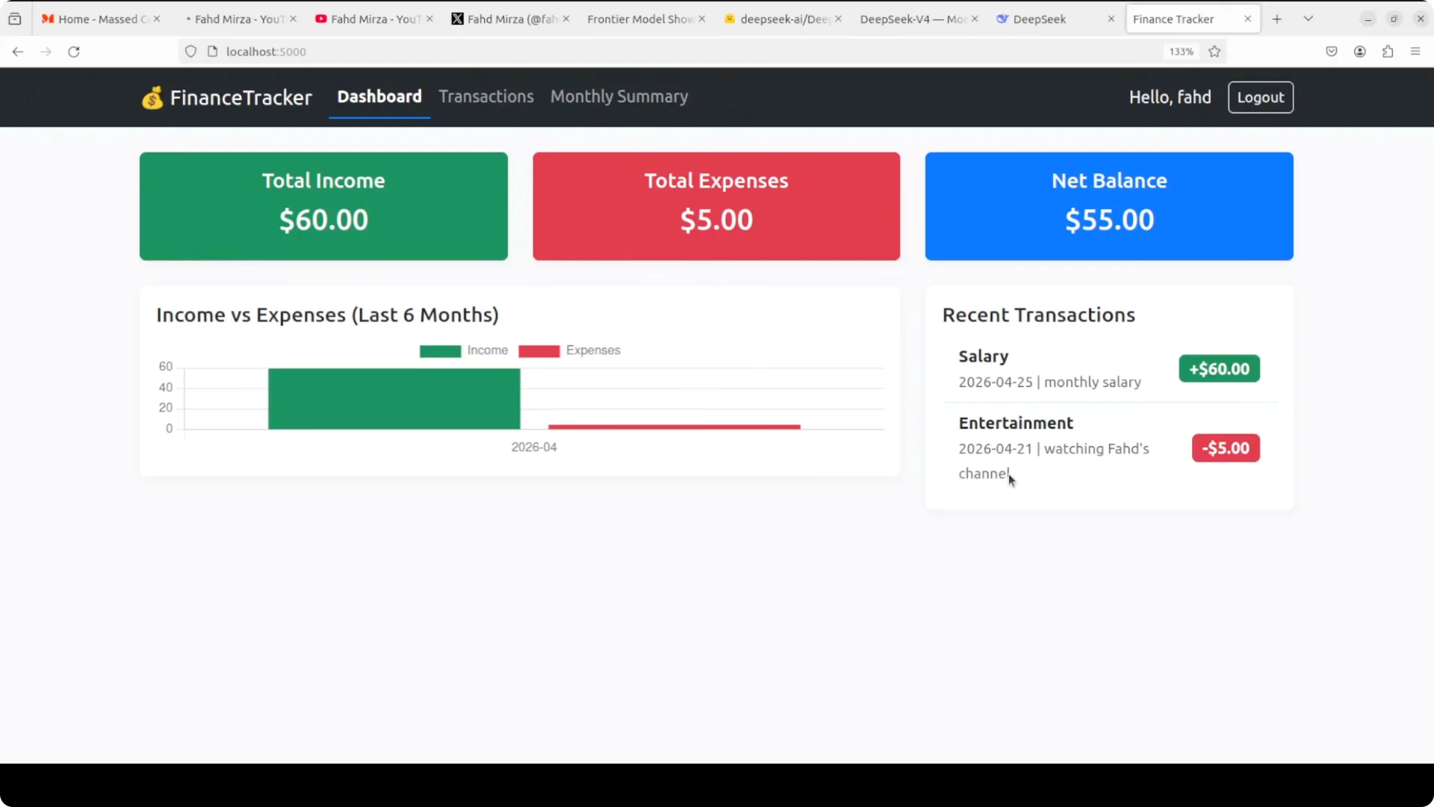Image resolution: width=1434 pixels, height=807 pixels.
Task: Open the Firefox hamburger menu
Action: (x=1415, y=52)
